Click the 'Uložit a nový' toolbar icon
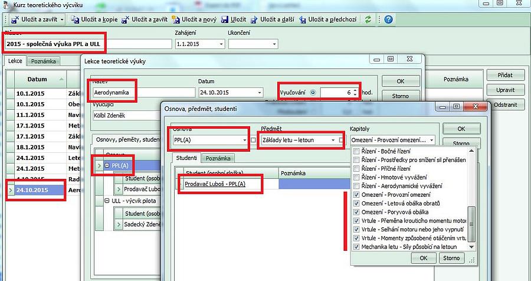 pos(176,19)
